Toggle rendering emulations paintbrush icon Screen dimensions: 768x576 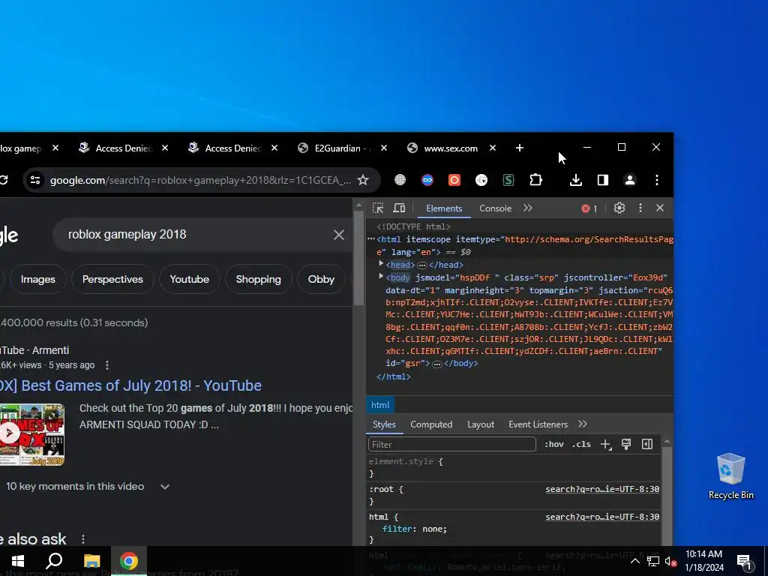(626, 444)
